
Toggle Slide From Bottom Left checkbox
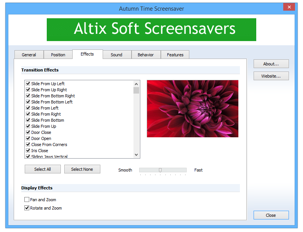tap(28, 102)
